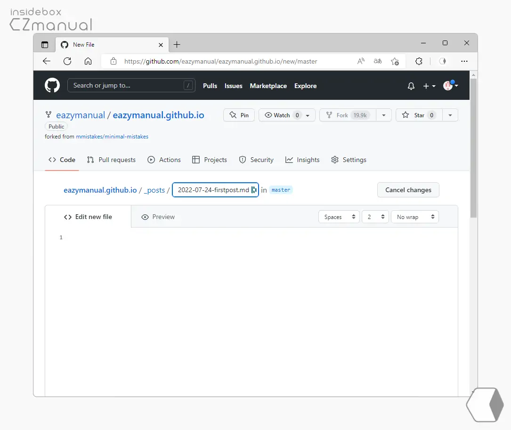Open the repository Settings tab
This screenshot has width=511, height=430.
click(349, 160)
